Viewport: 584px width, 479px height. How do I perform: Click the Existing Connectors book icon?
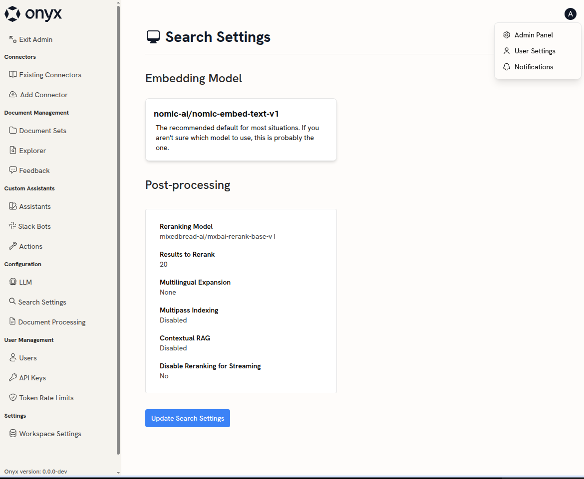coord(12,74)
